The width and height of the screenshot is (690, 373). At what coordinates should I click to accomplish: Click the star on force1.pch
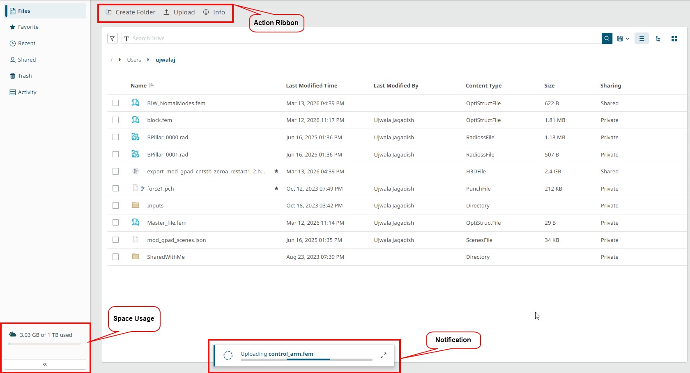pyautogui.click(x=276, y=189)
